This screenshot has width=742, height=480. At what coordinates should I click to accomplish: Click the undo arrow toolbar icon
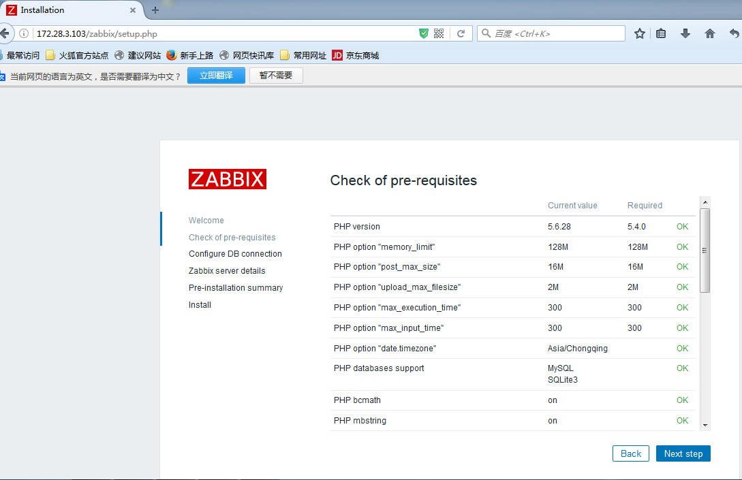coord(735,33)
